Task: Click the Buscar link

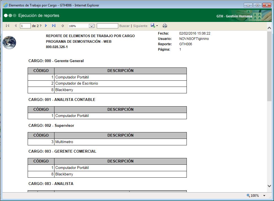Action: pyautogui.click(x=124, y=26)
